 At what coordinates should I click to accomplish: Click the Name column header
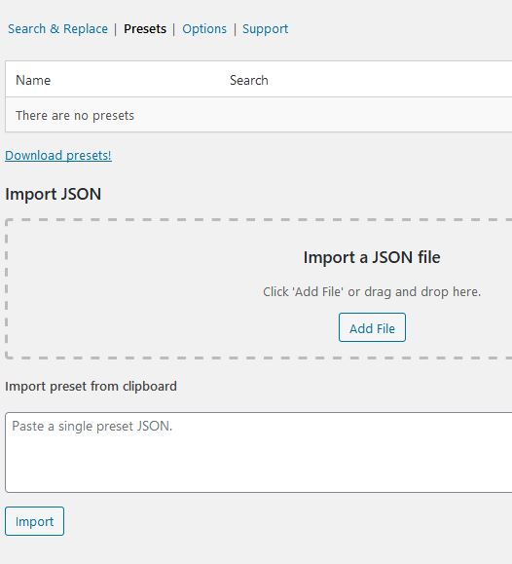tap(33, 80)
